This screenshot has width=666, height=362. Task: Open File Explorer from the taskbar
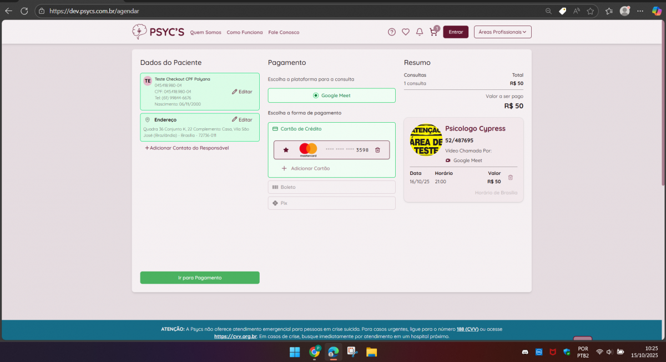(371, 352)
